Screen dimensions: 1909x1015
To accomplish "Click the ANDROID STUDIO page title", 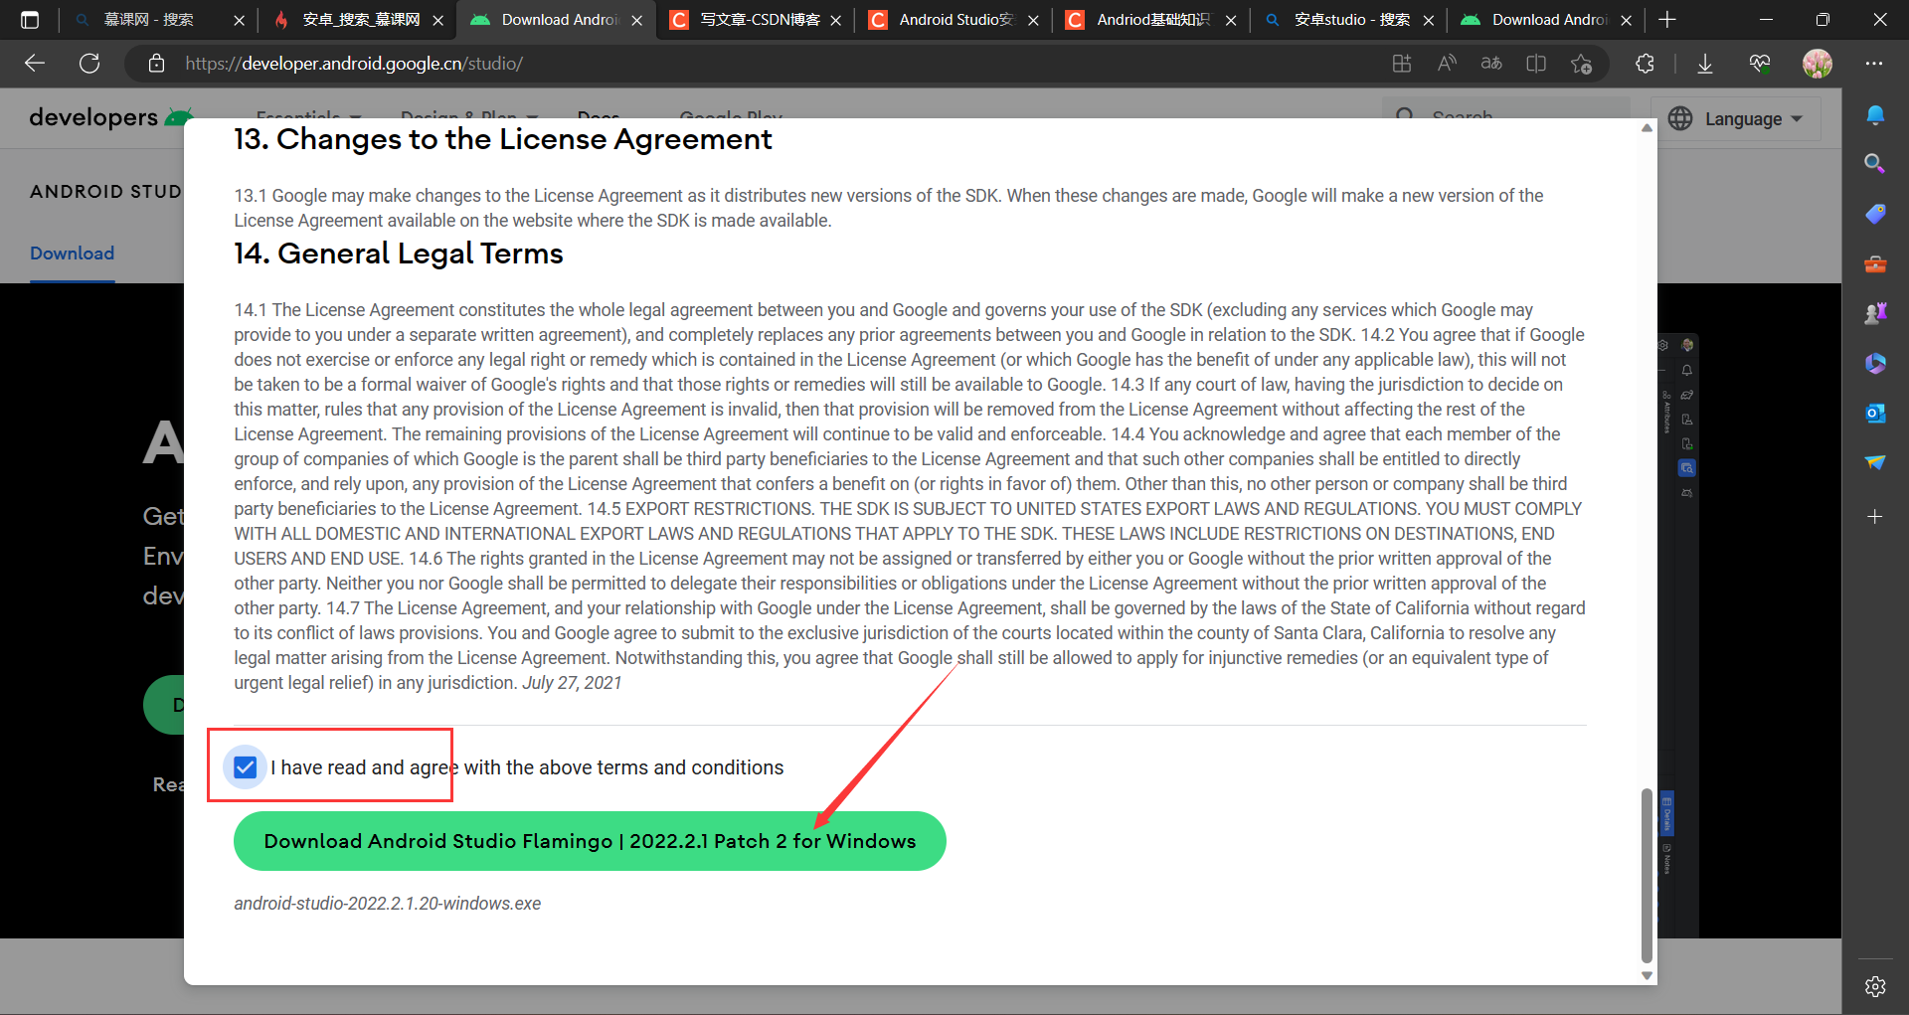I will (x=106, y=191).
